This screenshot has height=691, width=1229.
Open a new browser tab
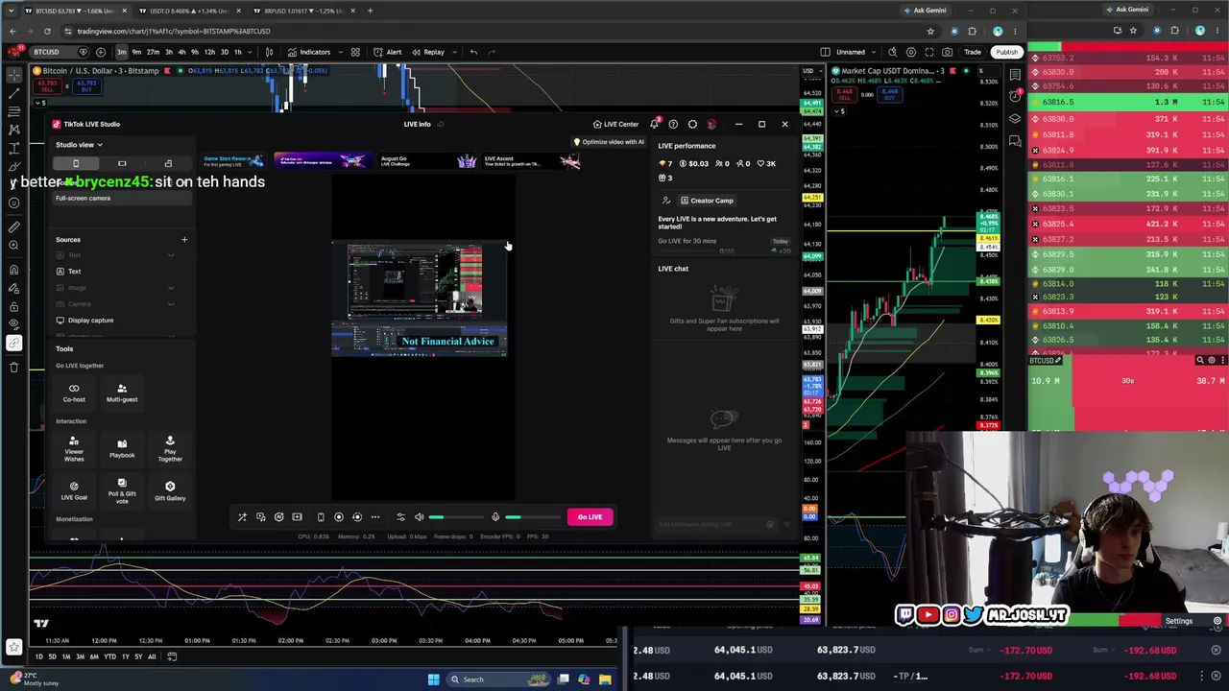click(x=371, y=11)
